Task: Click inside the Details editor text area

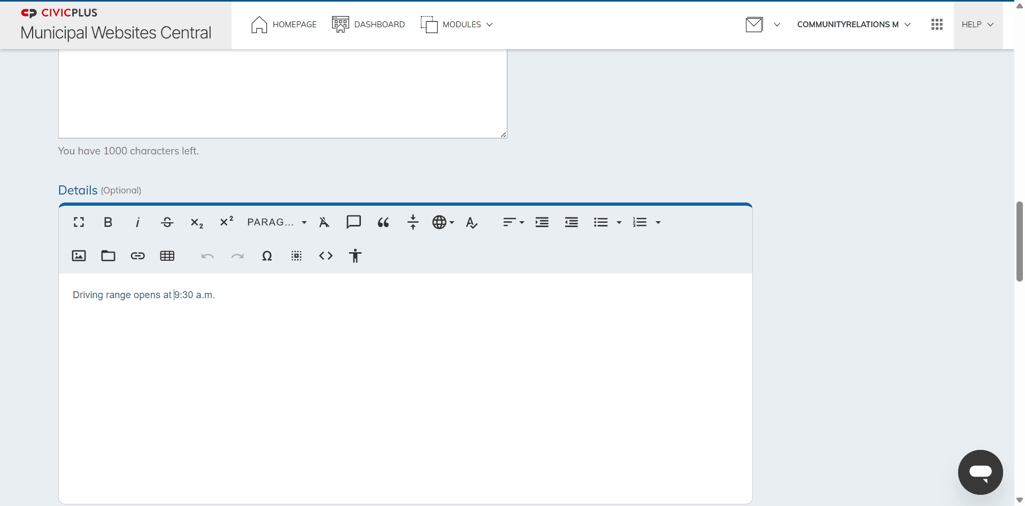Action: pos(405,388)
